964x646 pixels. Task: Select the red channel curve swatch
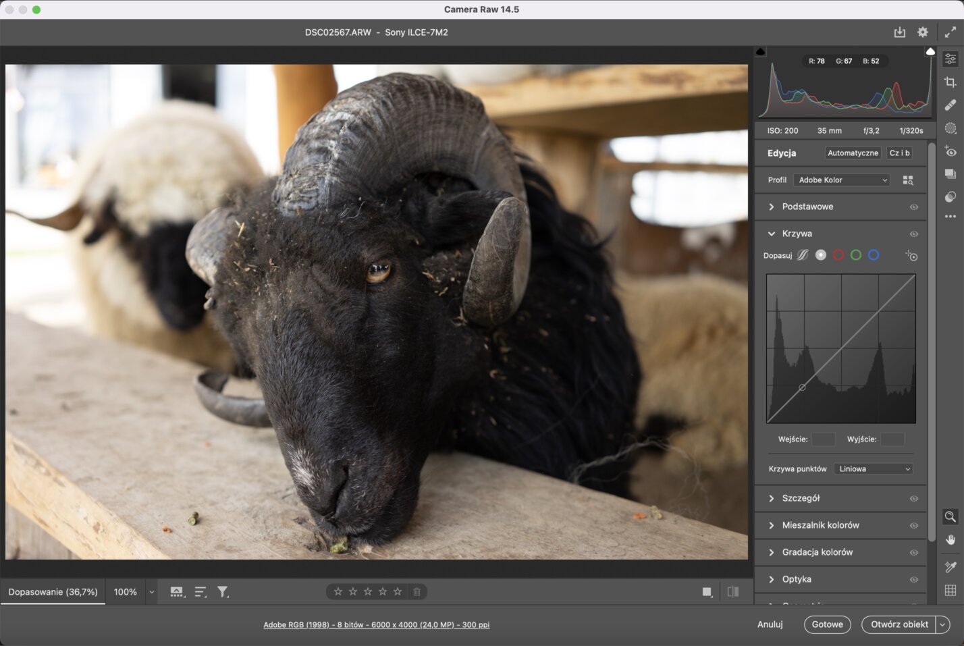point(838,255)
